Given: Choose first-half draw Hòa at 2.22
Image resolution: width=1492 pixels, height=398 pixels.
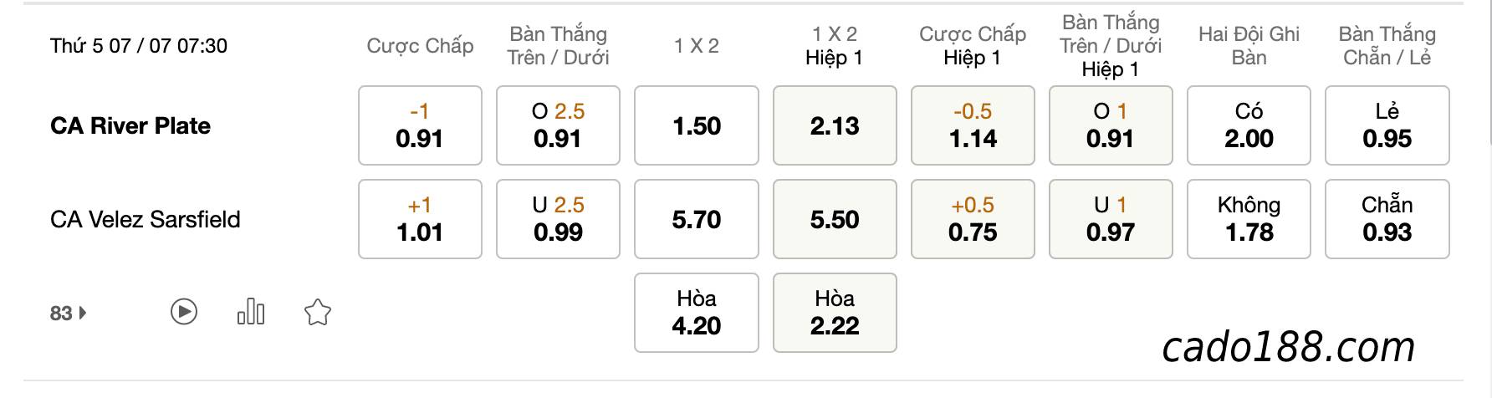Looking at the screenshot, I should point(835,313).
